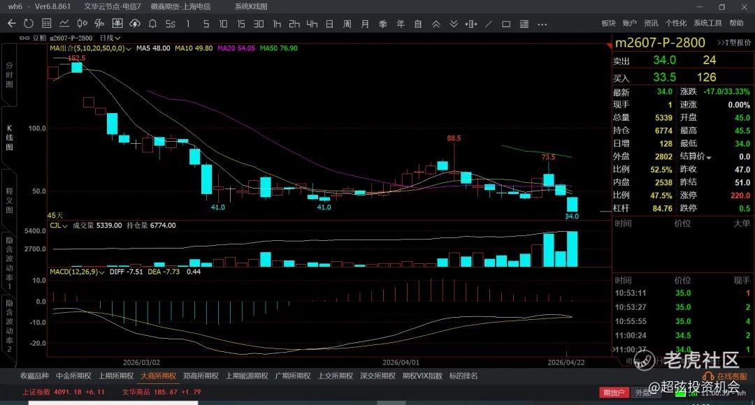
Task: Switch to 隐含波动率1 side tab
Action: [x=9, y=263]
